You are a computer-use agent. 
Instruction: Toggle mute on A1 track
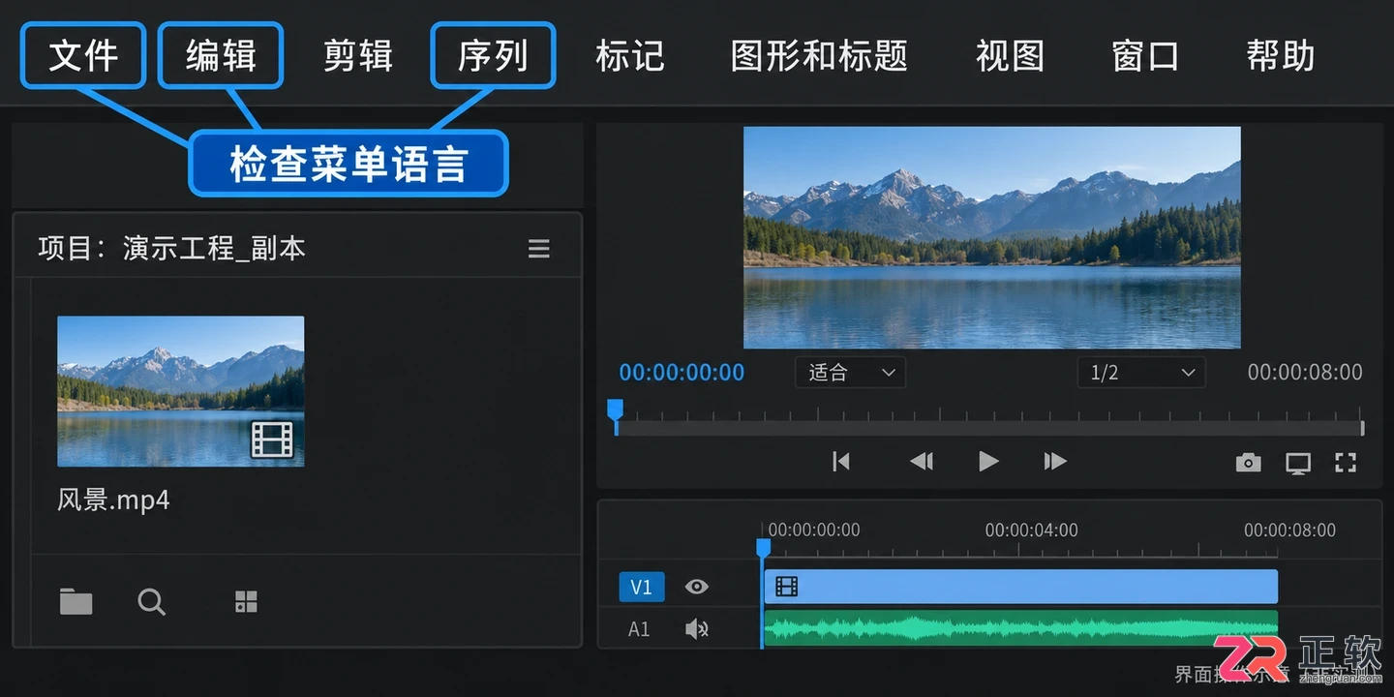tap(697, 629)
